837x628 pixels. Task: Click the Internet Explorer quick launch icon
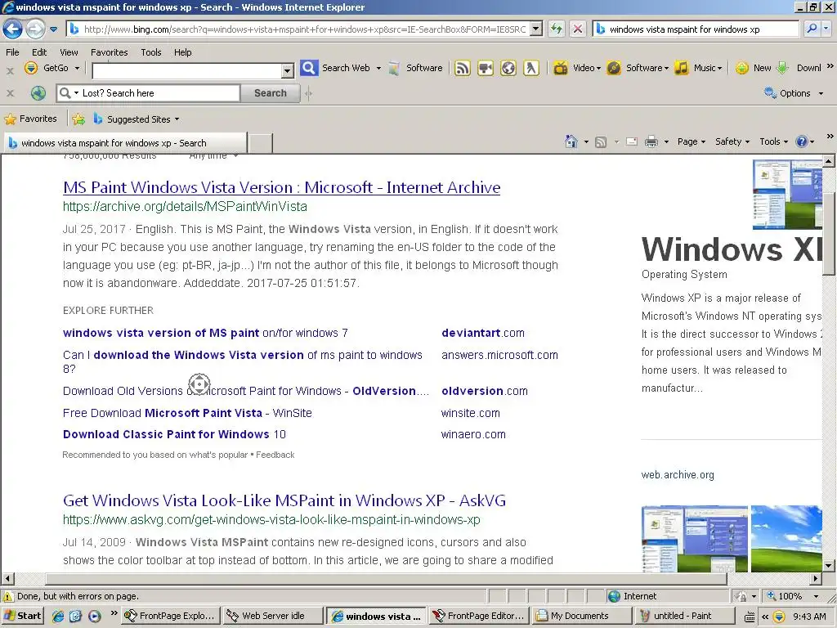[x=58, y=616]
